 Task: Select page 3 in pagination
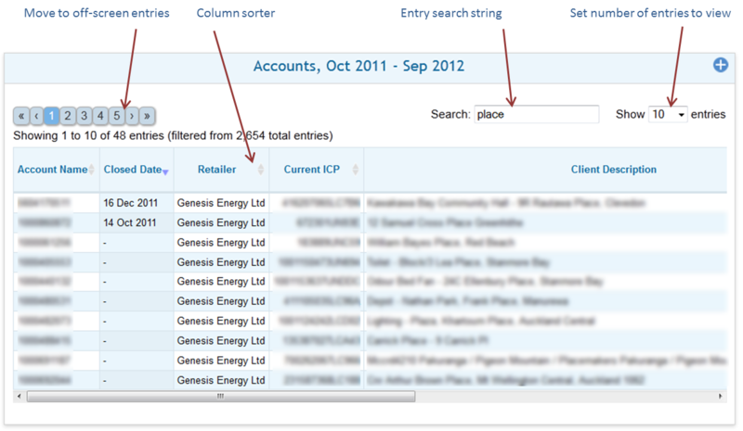(84, 116)
